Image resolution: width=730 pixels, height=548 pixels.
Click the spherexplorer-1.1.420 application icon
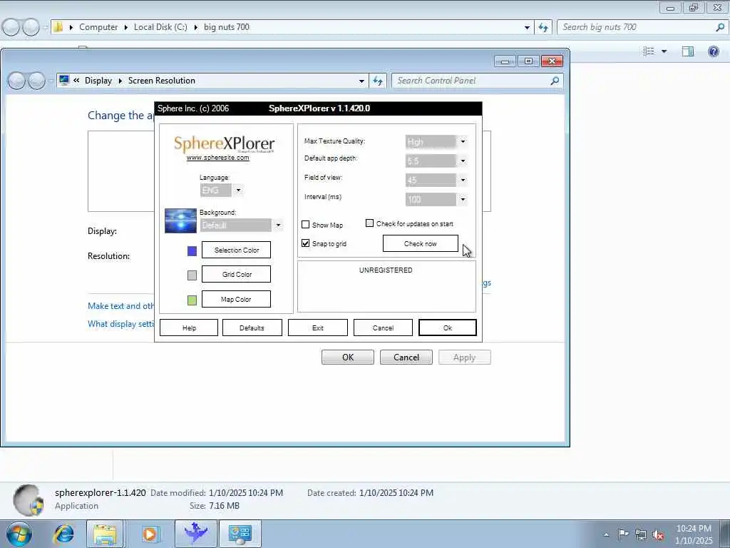point(29,500)
